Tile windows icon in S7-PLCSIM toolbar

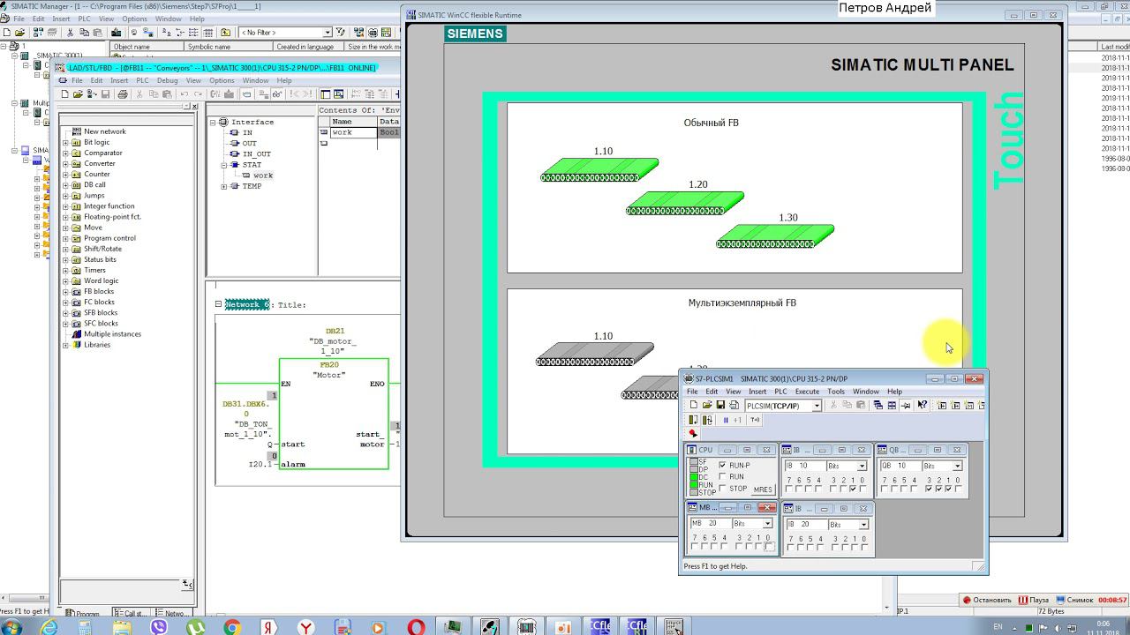click(892, 406)
